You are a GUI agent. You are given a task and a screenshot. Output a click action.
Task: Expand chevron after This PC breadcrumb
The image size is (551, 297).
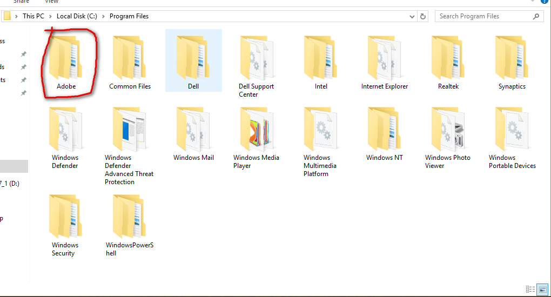coord(50,17)
